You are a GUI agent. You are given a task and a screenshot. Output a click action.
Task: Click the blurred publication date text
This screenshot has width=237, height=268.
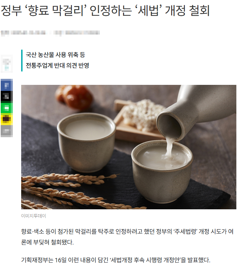click(x=24, y=33)
